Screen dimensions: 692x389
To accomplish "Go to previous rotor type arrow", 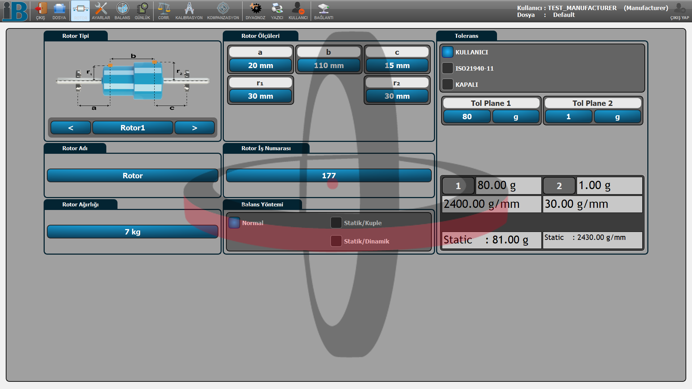I will (x=71, y=128).
